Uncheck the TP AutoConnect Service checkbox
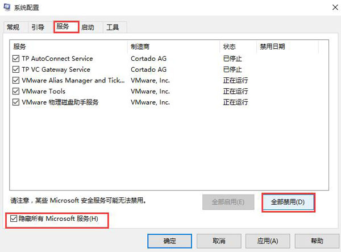The height and width of the screenshot is (252, 341). pos(16,59)
